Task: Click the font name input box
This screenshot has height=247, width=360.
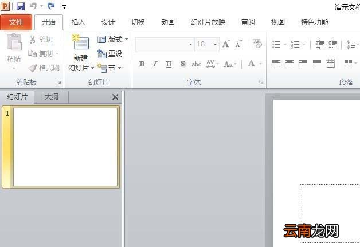Action: (x=162, y=44)
